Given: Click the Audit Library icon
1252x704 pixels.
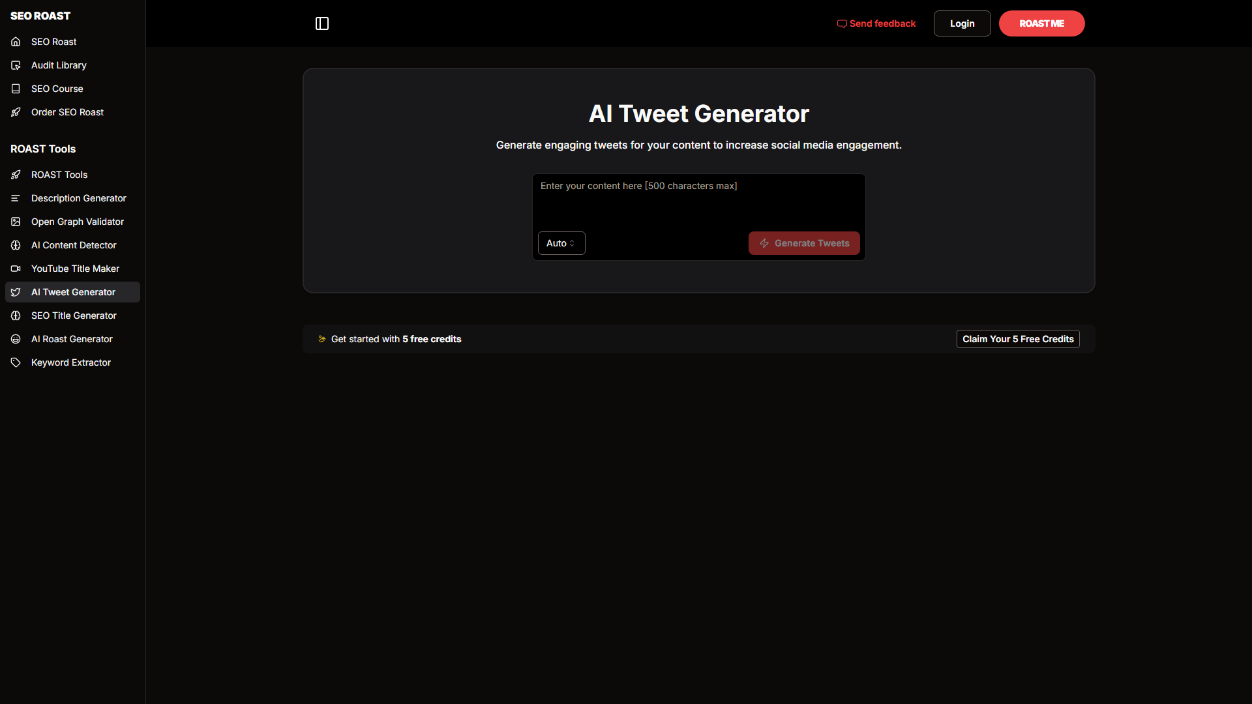Looking at the screenshot, I should click(16, 65).
